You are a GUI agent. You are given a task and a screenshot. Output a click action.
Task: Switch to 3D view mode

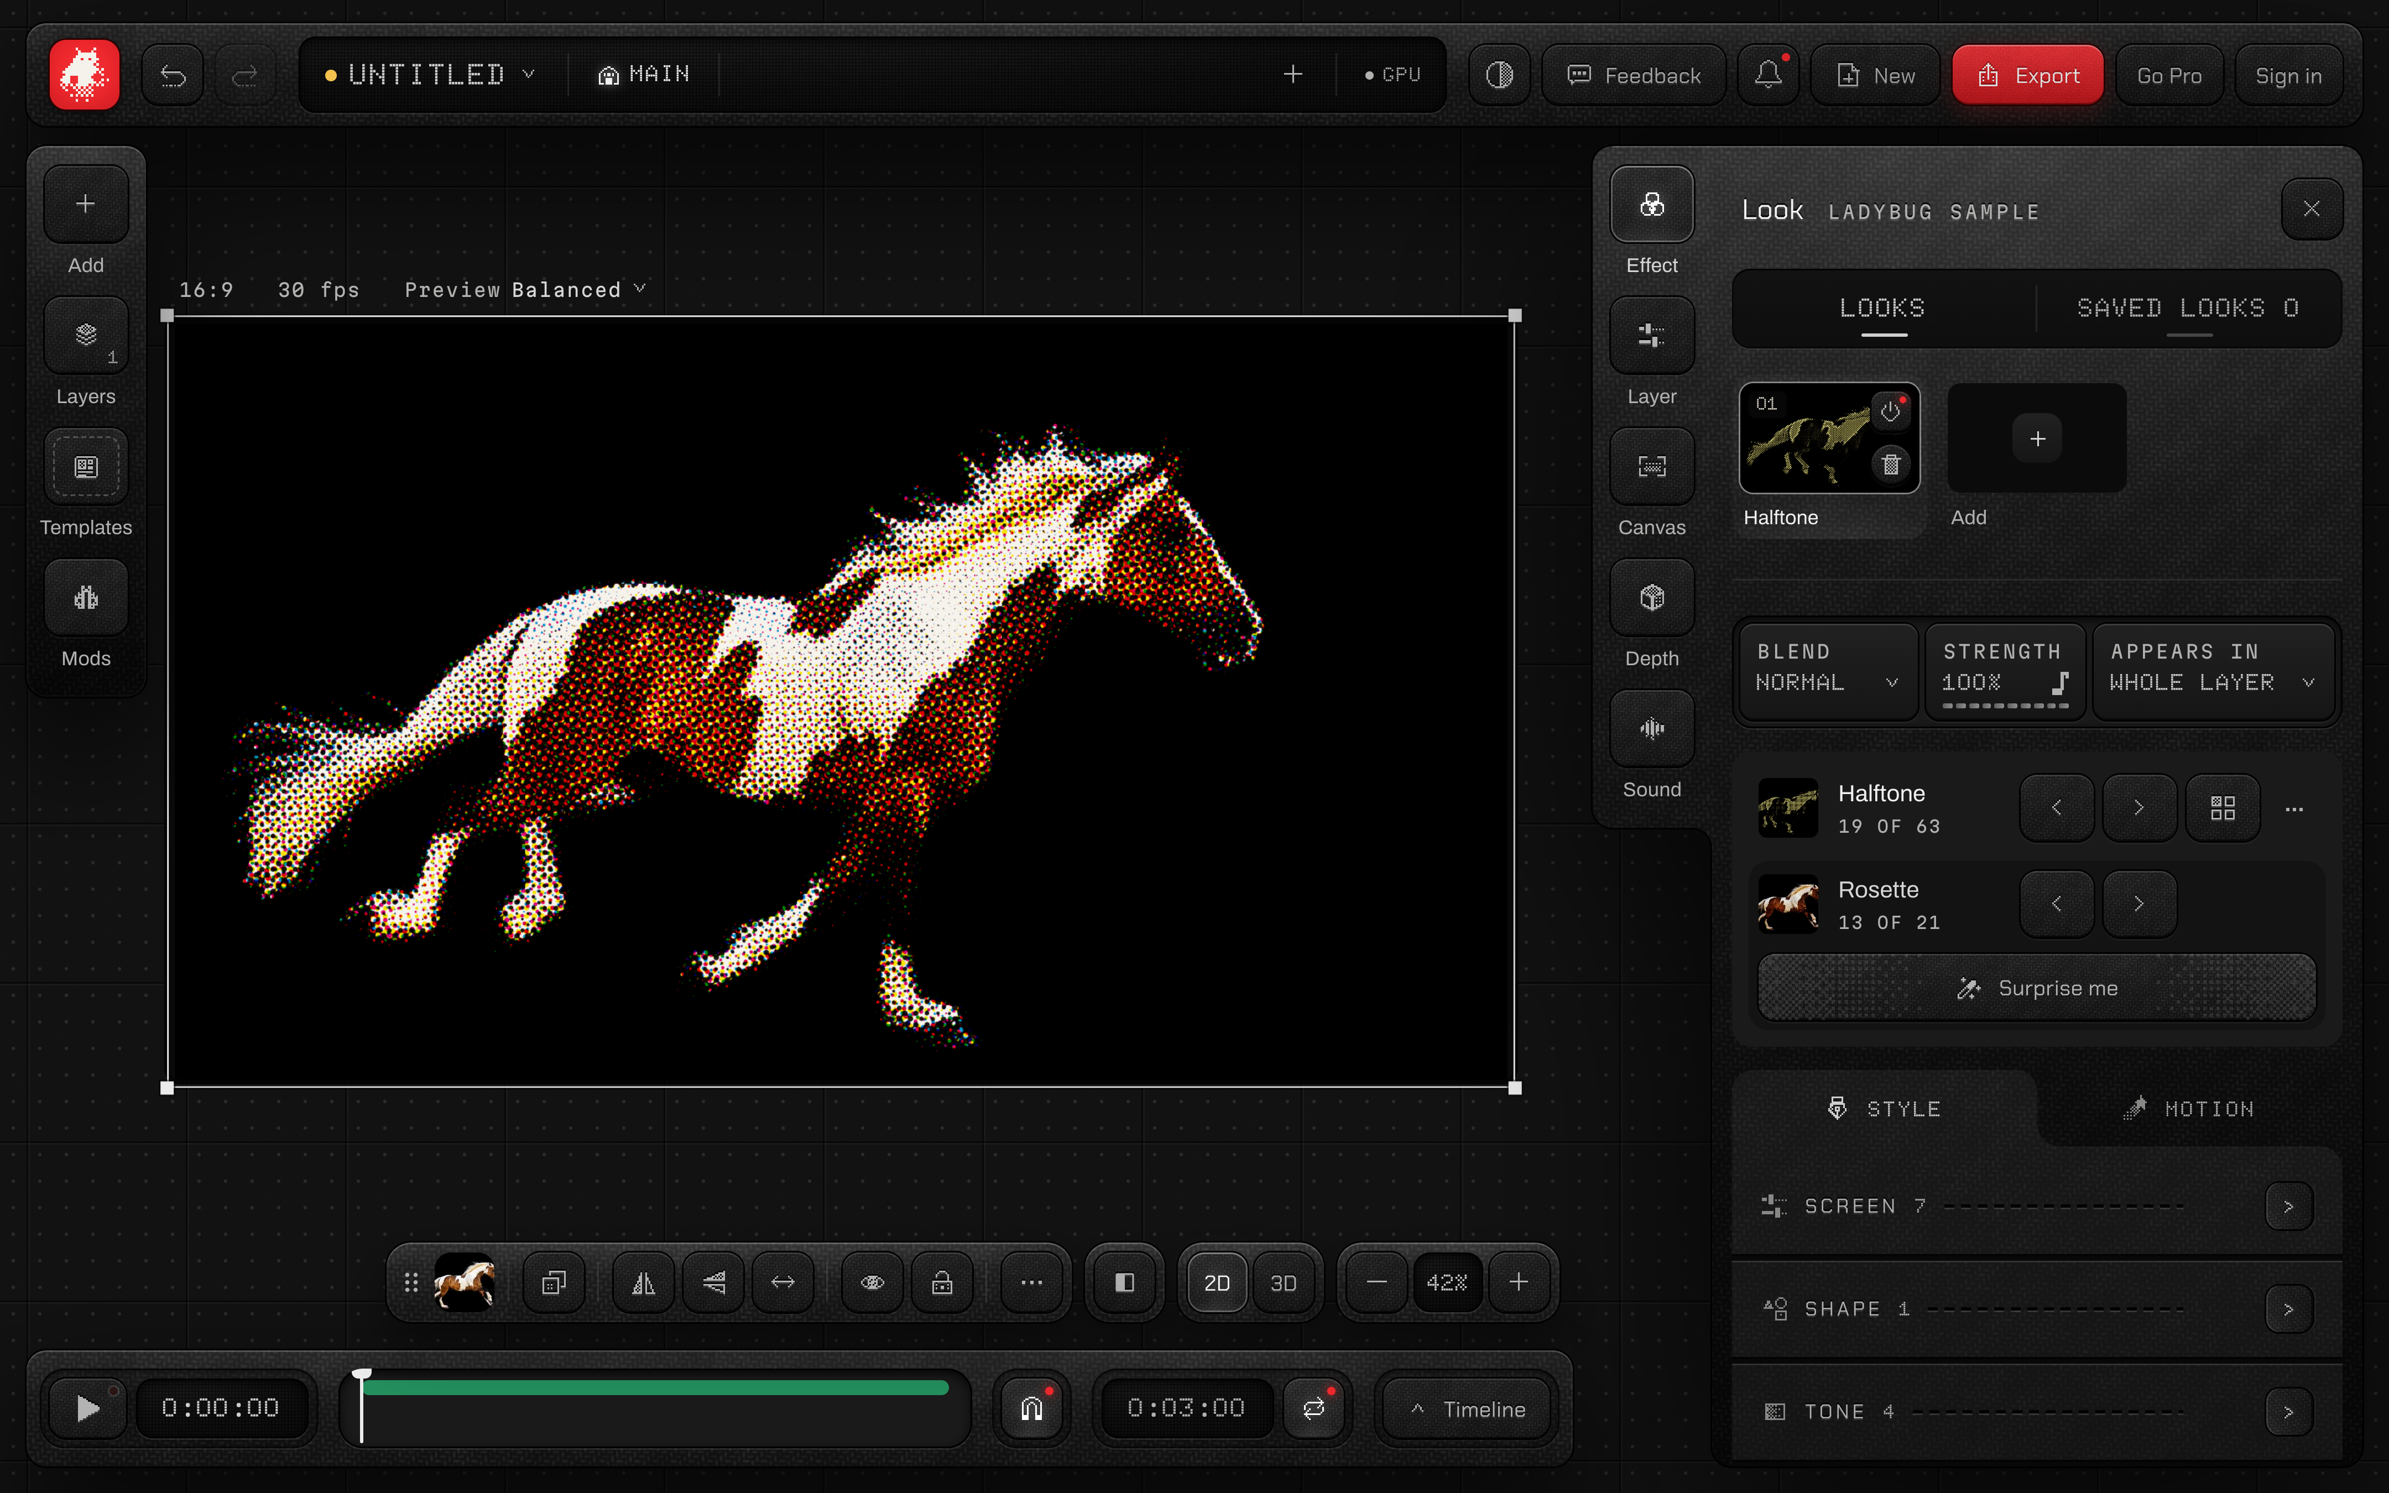tap(1284, 1283)
